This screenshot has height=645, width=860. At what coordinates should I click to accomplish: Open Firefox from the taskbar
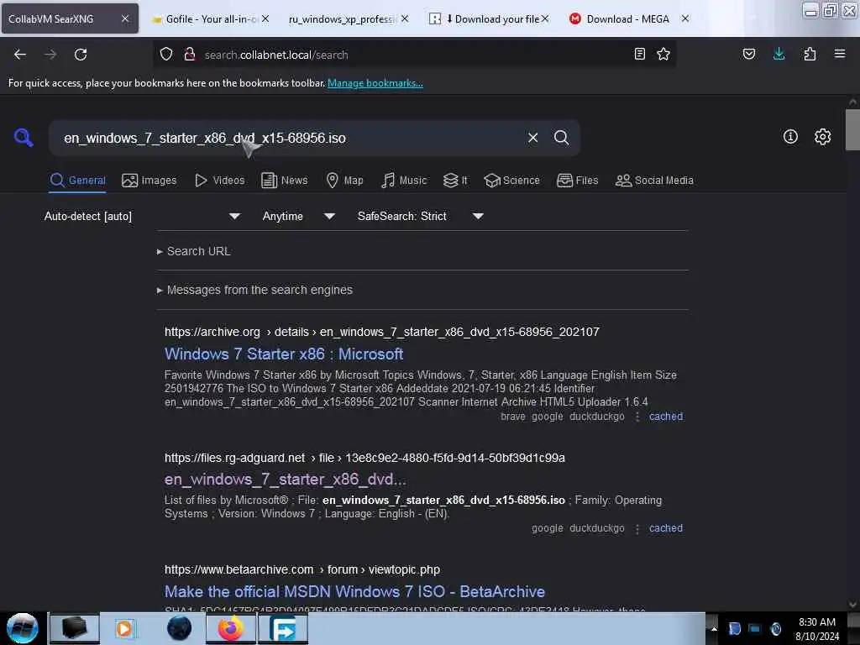[x=231, y=628]
